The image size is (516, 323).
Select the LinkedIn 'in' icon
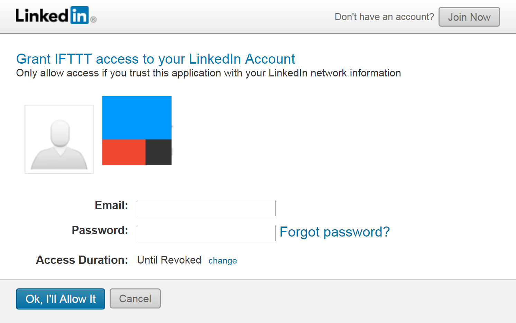click(x=80, y=15)
